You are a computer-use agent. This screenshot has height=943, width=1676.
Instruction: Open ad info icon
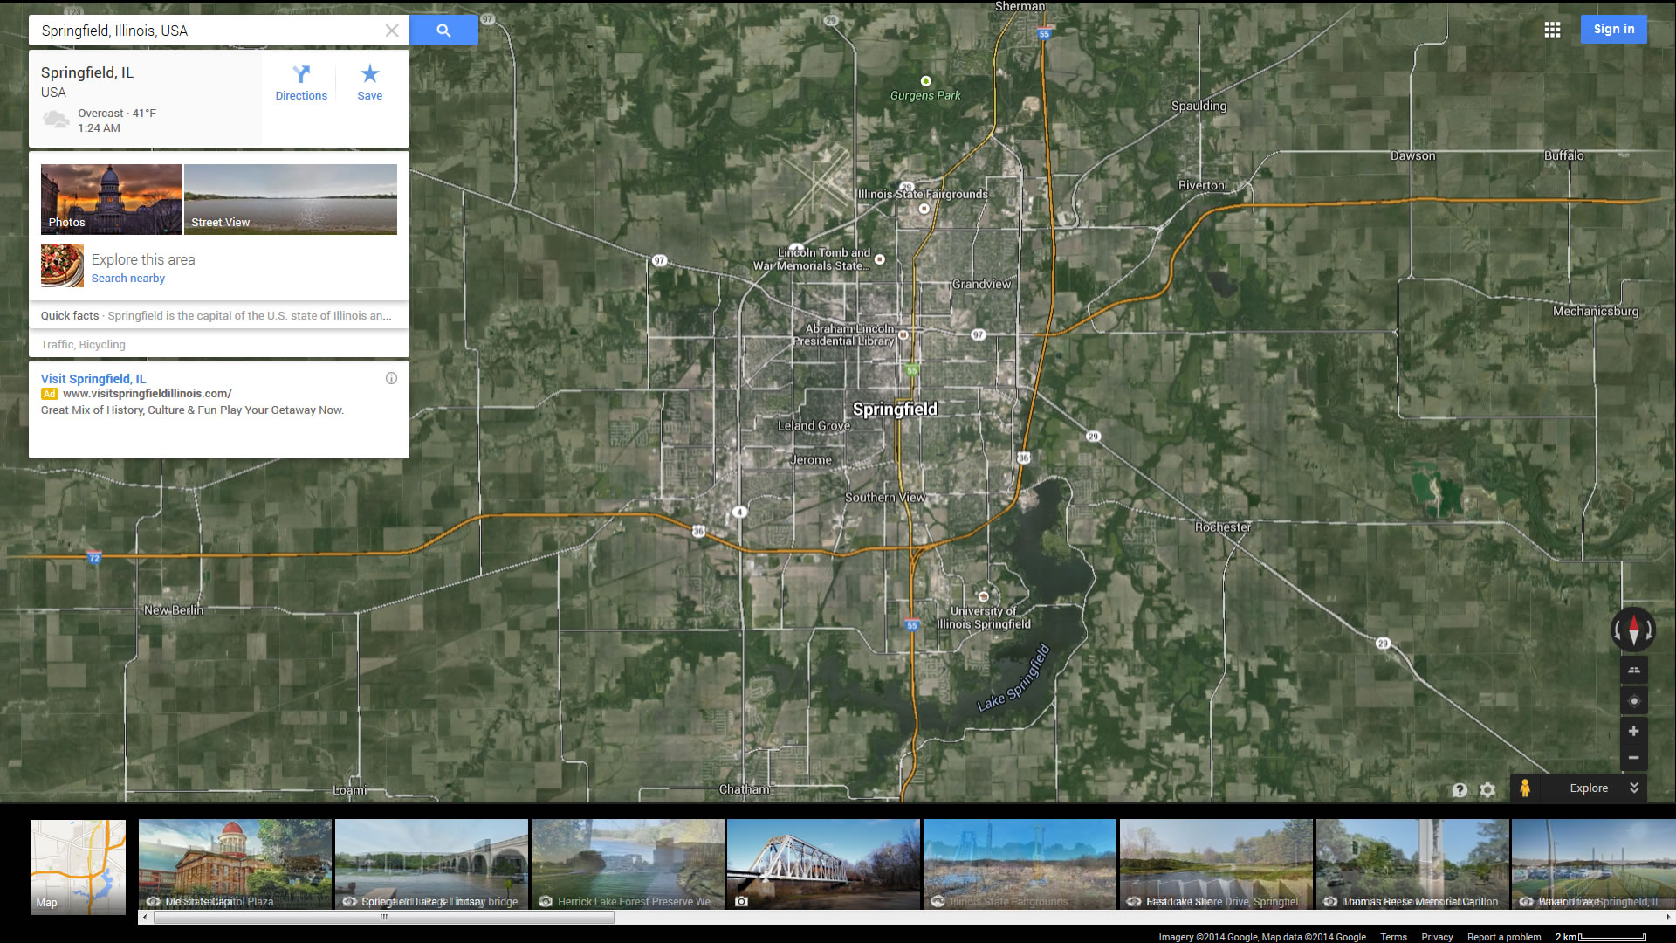pos(391,378)
